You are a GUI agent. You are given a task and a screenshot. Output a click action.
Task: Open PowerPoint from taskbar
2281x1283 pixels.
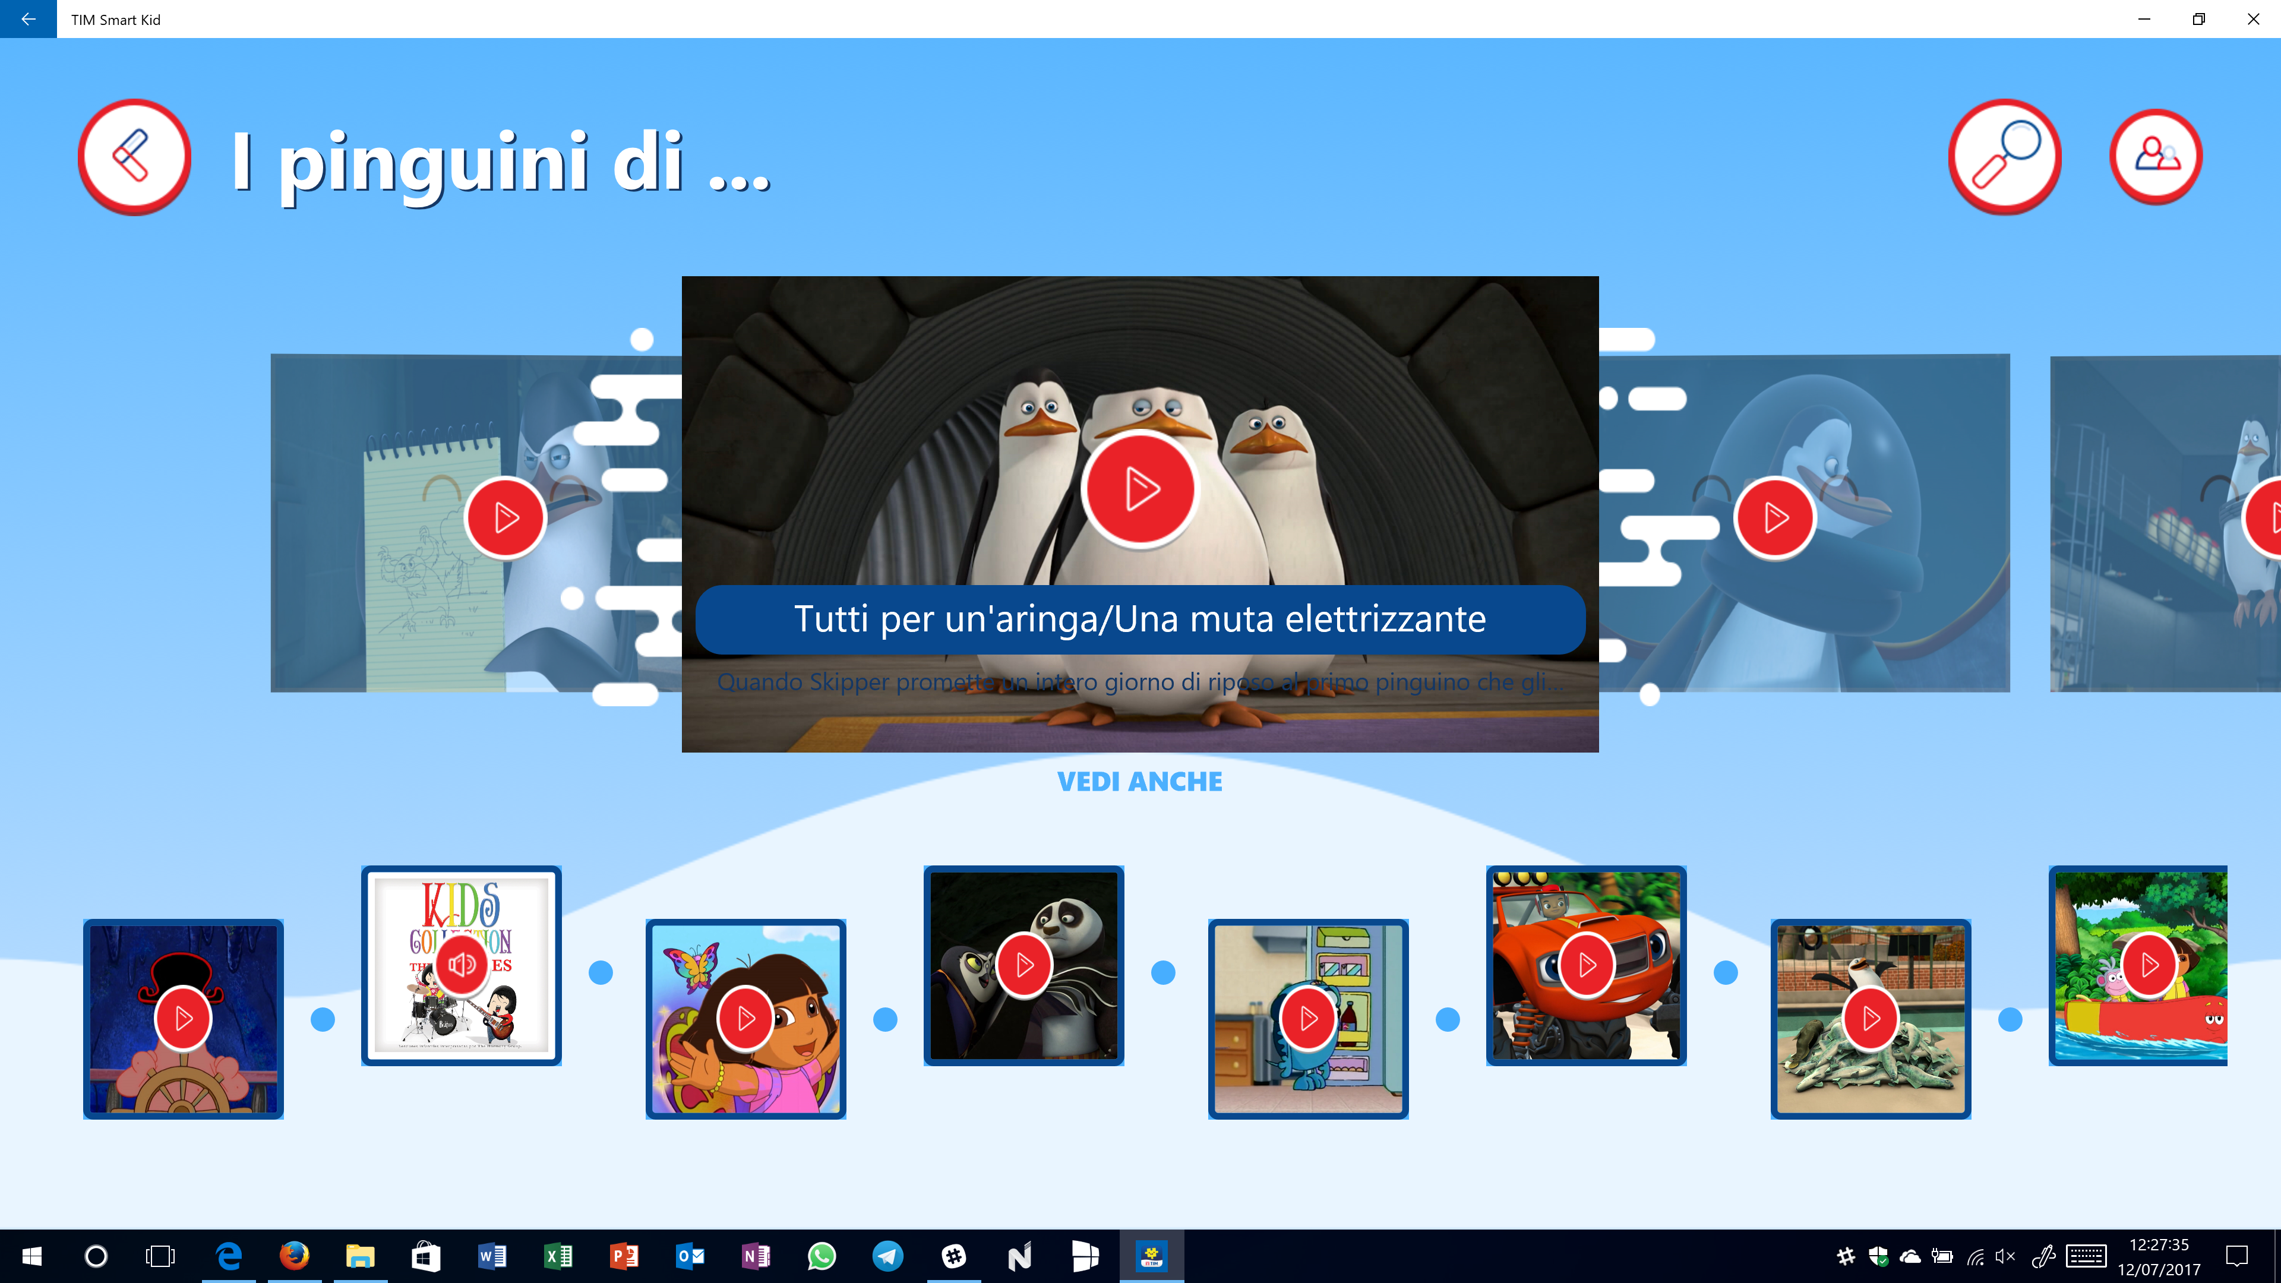tap(624, 1256)
